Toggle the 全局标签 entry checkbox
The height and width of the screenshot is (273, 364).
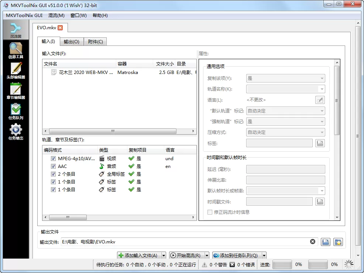[x=54, y=173]
